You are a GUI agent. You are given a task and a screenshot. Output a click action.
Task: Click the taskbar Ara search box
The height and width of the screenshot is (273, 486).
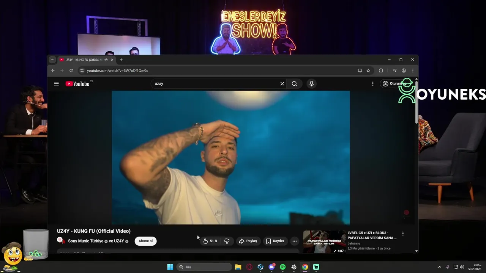[x=204, y=267]
